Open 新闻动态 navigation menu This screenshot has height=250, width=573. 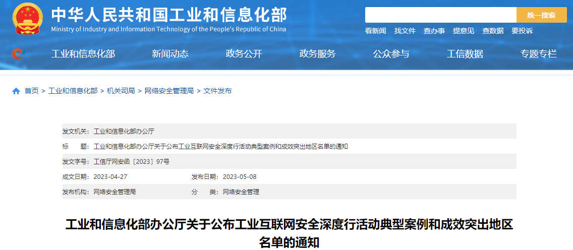coord(170,54)
